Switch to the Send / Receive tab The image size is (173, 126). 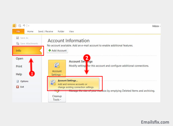coord(46,31)
